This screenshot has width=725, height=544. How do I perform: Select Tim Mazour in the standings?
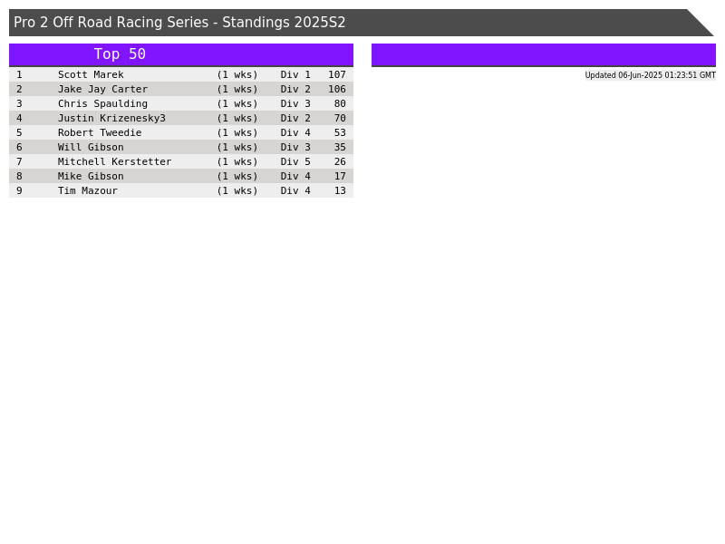(88, 191)
